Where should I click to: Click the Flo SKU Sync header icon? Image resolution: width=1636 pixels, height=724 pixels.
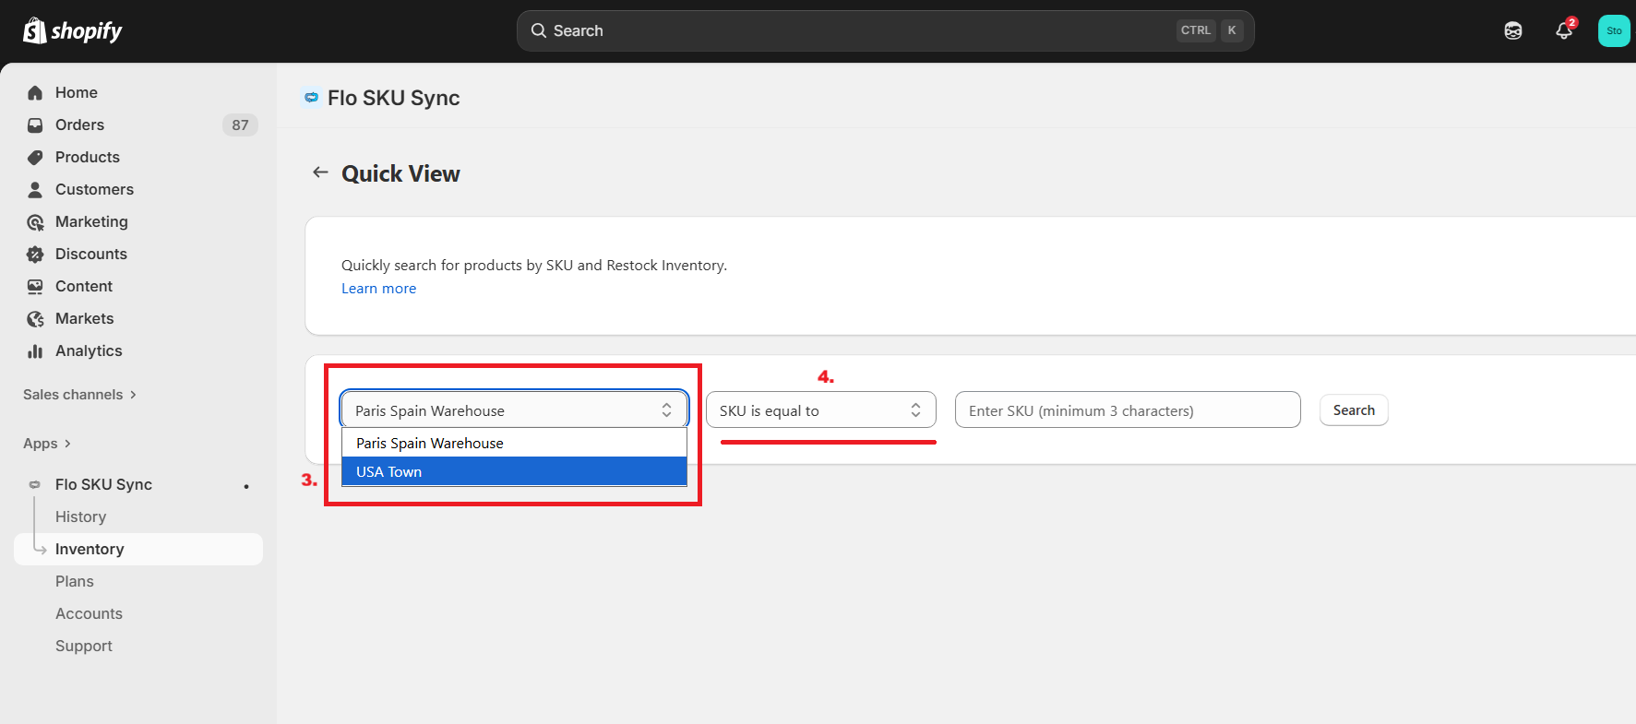pyautogui.click(x=311, y=97)
